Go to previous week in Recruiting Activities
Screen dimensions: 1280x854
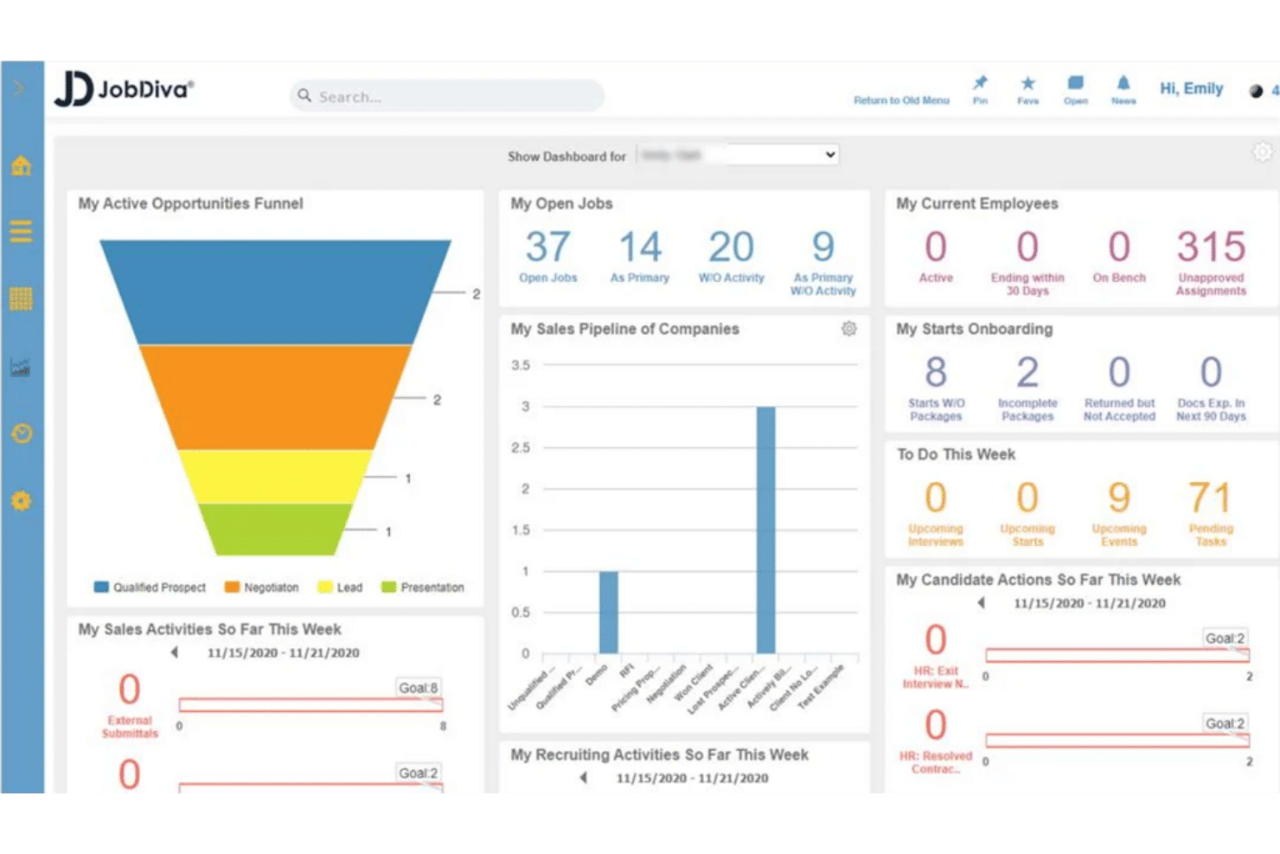coord(584,778)
